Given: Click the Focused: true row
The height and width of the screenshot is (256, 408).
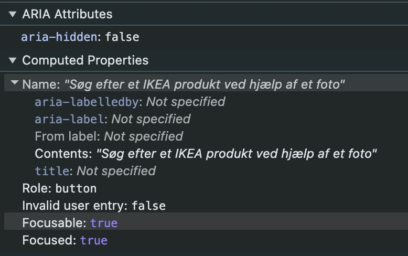Looking at the screenshot, I should tap(65, 240).
